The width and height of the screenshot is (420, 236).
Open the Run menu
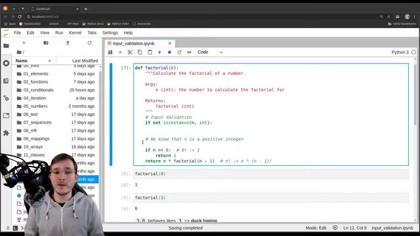(59, 33)
